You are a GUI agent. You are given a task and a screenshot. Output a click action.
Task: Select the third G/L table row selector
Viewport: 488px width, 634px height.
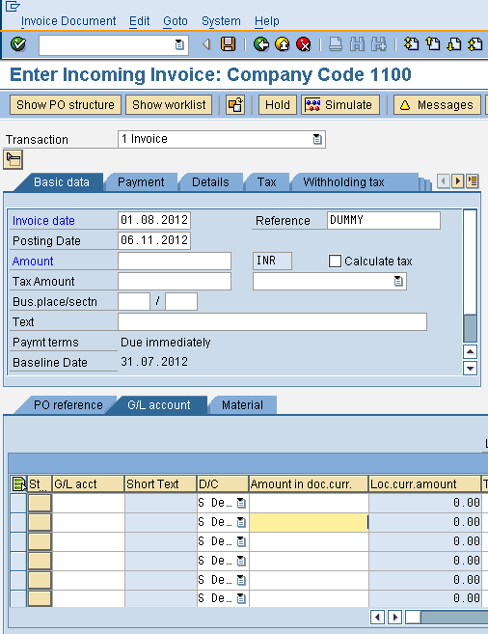[x=18, y=541]
